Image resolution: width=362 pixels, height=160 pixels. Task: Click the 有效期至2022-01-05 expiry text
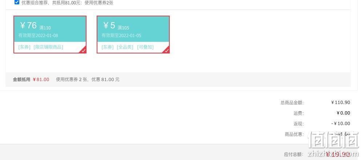coord(121,36)
